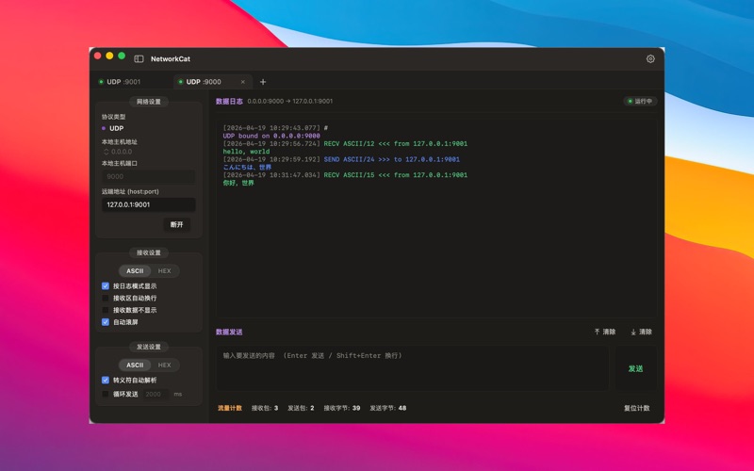This screenshot has width=754, height=471.
Task: Click the 接收设置 section header
Action: click(x=149, y=252)
